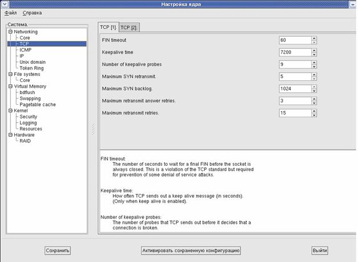Click the Сохранить button

(58, 251)
